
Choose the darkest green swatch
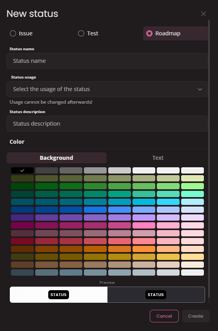tap(22, 186)
